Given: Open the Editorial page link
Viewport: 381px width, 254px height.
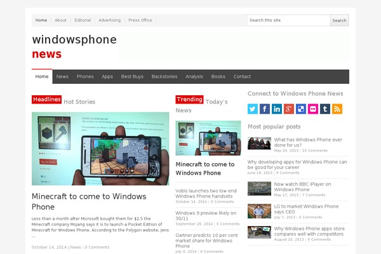Looking at the screenshot, I should [83, 20].
